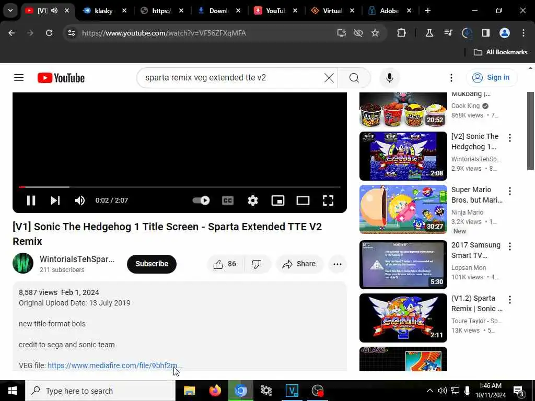Open options for (V1.2) Sparta Remix video
The image size is (535, 401).
point(510,299)
